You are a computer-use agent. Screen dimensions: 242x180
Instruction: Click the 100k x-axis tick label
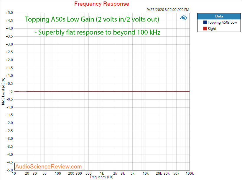tap(190, 173)
